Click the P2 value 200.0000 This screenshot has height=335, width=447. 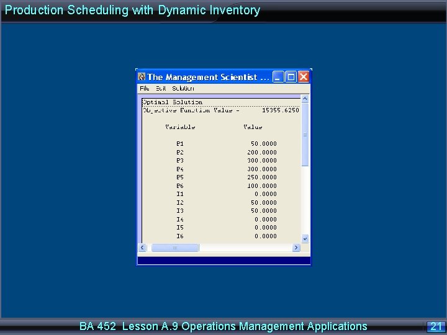click(x=262, y=152)
